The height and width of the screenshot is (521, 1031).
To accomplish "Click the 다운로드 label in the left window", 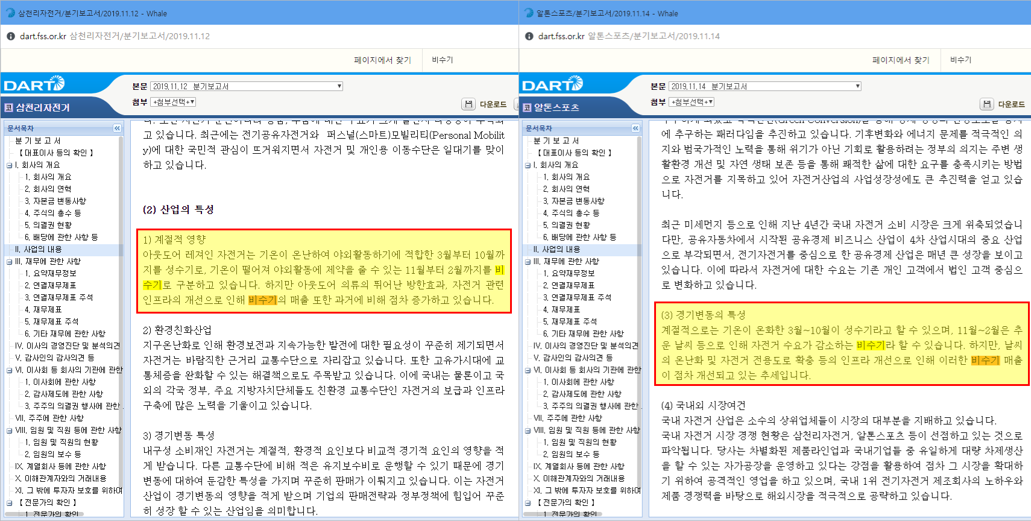I will pyautogui.click(x=493, y=104).
